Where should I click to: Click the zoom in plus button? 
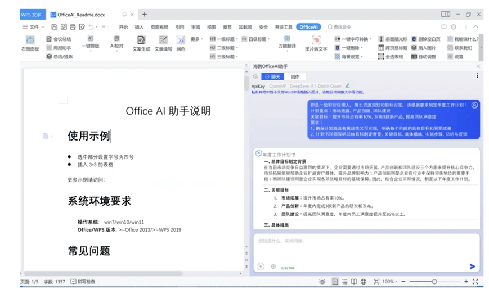point(466,282)
